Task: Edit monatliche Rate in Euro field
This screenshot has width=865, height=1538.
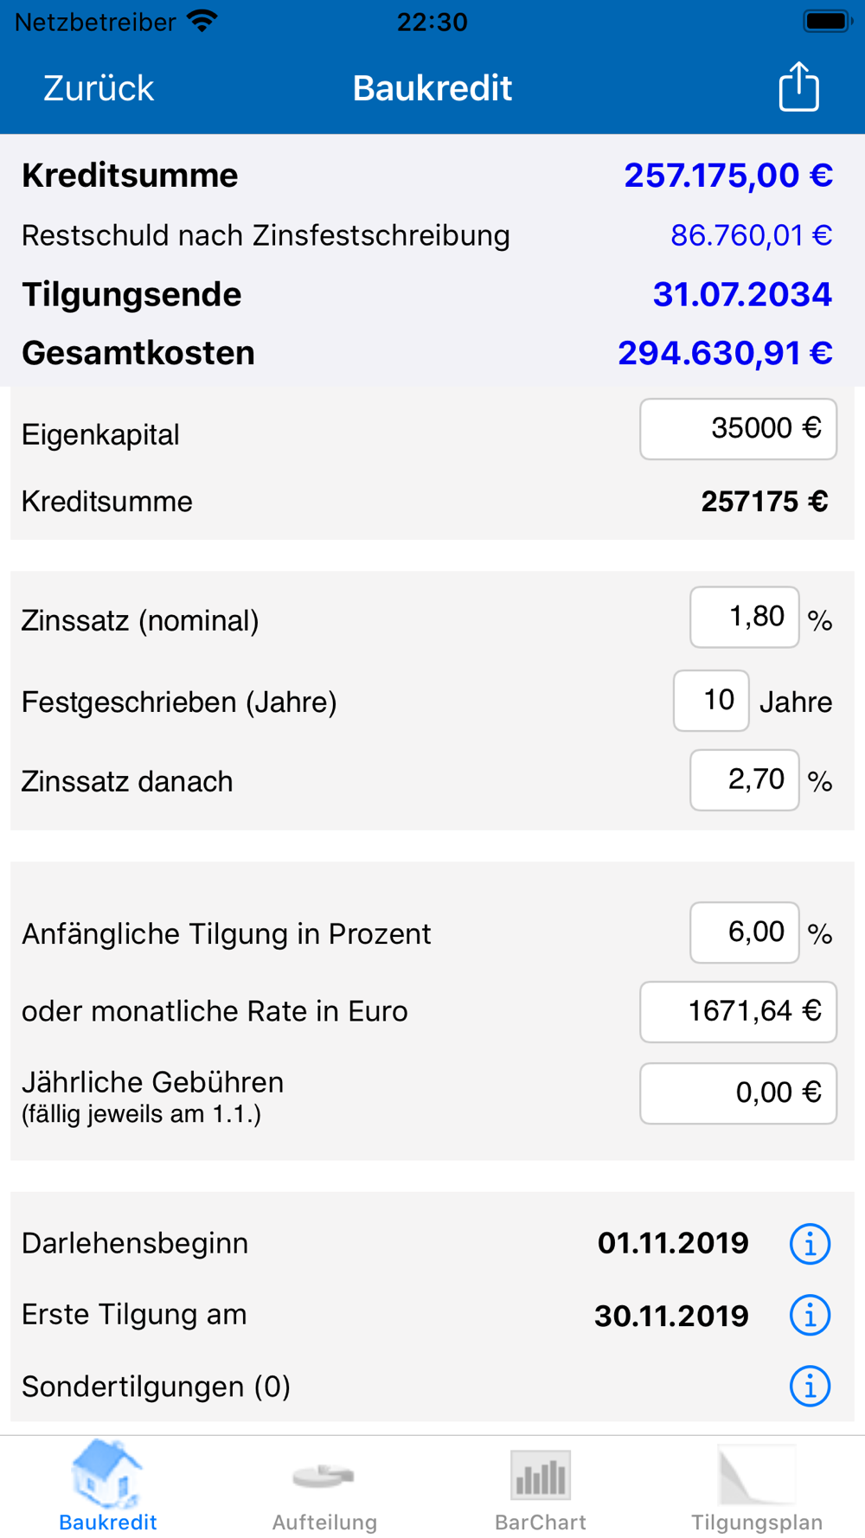Action: (x=738, y=1012)
